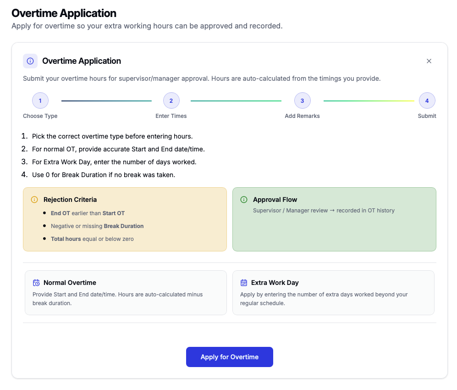Select step 1 circle Choose Type
The width and height of the screenshot is (457, 390).
tap(40, 100)
